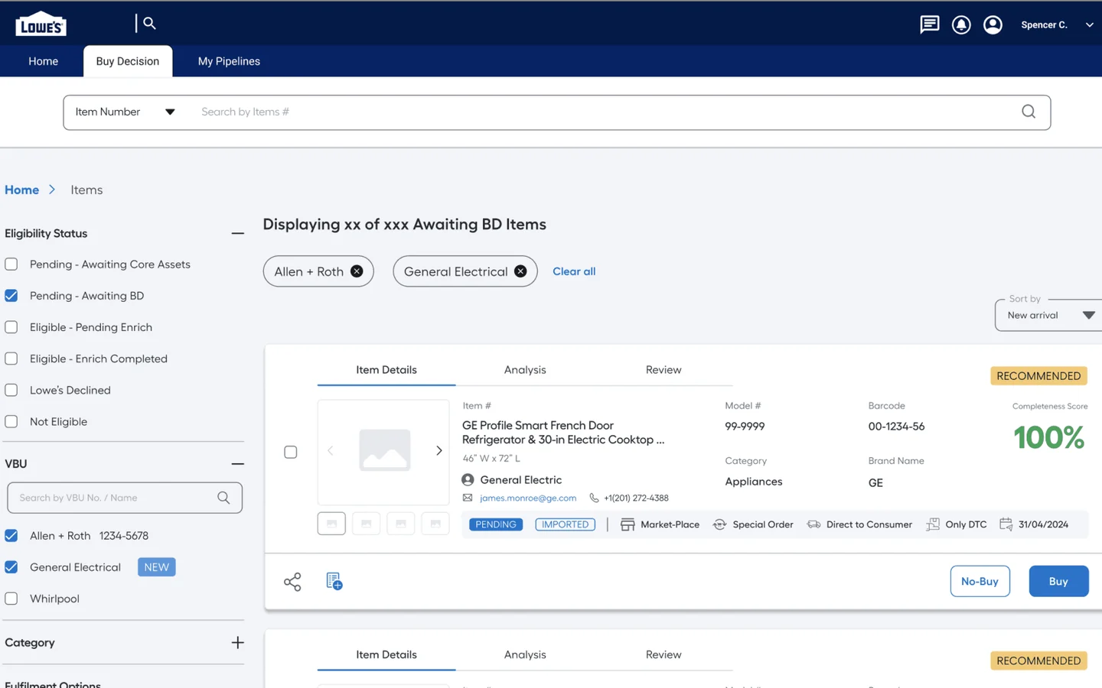Remove the Allen + Roth filter chip
Screen dimensions: 1102x688
(x=357, y=271)
